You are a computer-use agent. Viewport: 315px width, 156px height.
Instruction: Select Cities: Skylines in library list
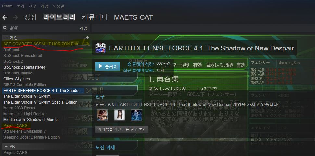point(17,79)
